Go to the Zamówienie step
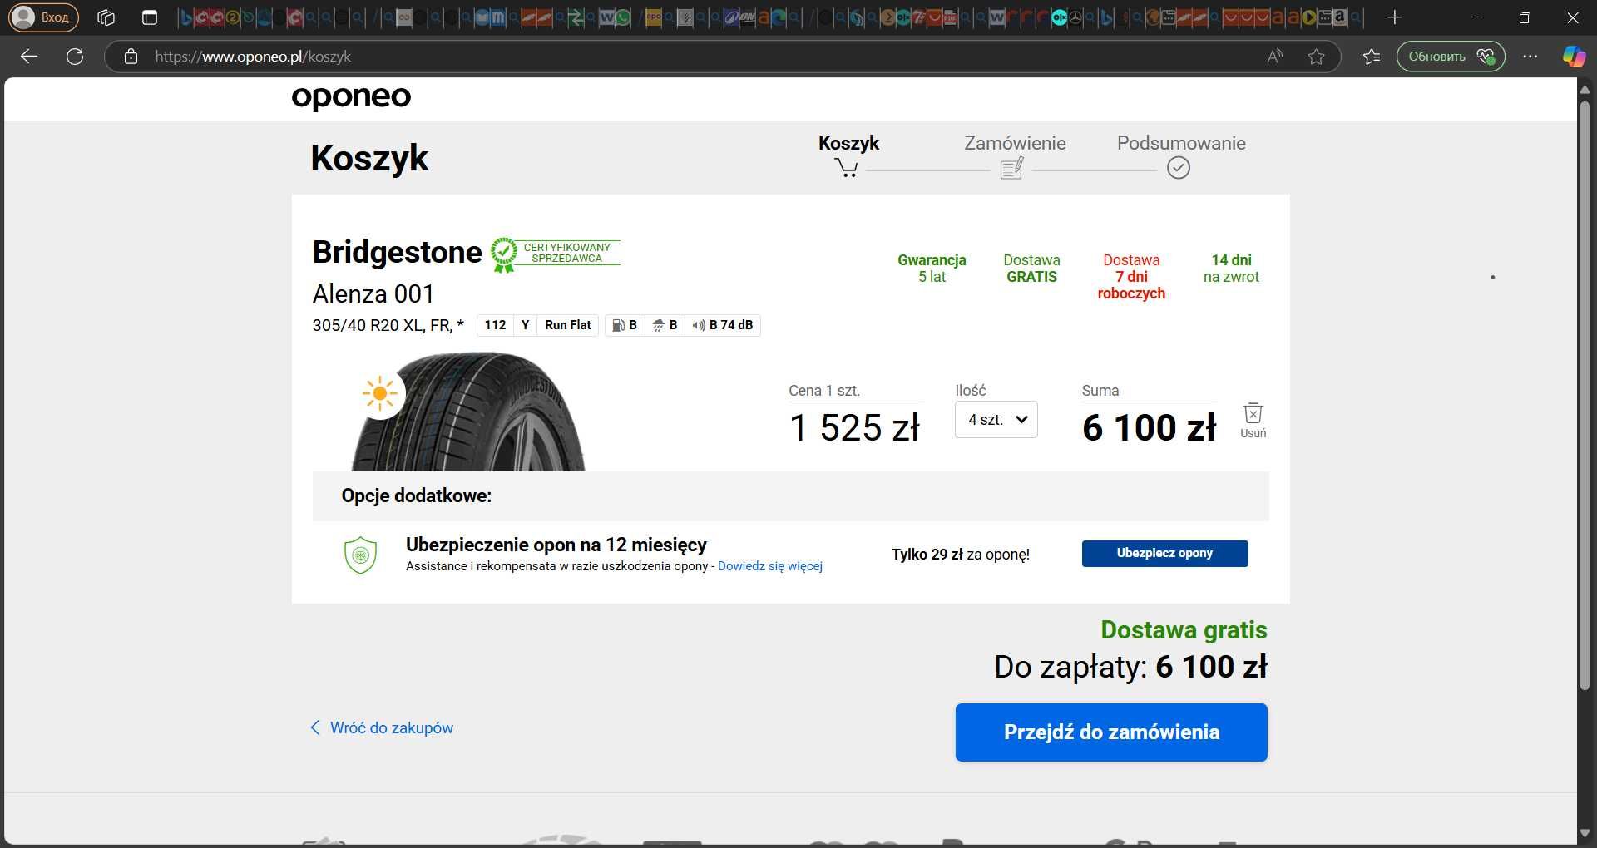1597x848 pixels. tap(1015, 143)
